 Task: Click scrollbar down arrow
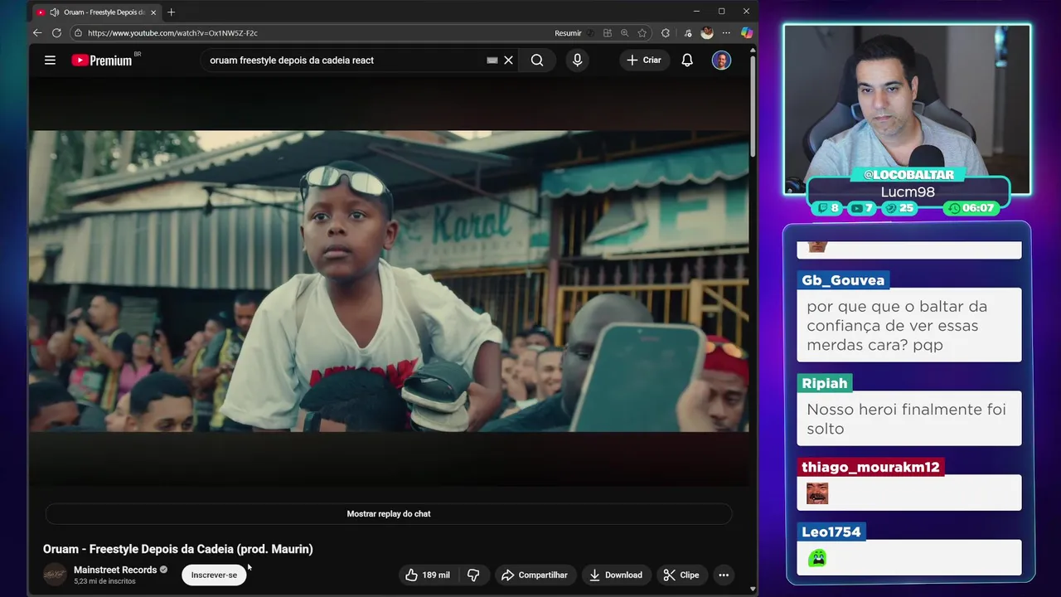(x=753, y=589)
